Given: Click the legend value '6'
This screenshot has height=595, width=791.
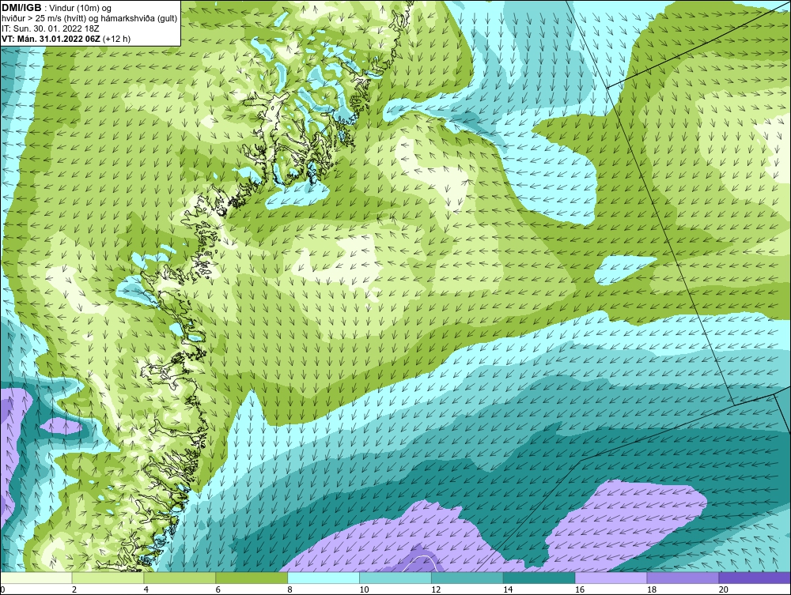Looking at the screenshot, I should pos(218,589).
